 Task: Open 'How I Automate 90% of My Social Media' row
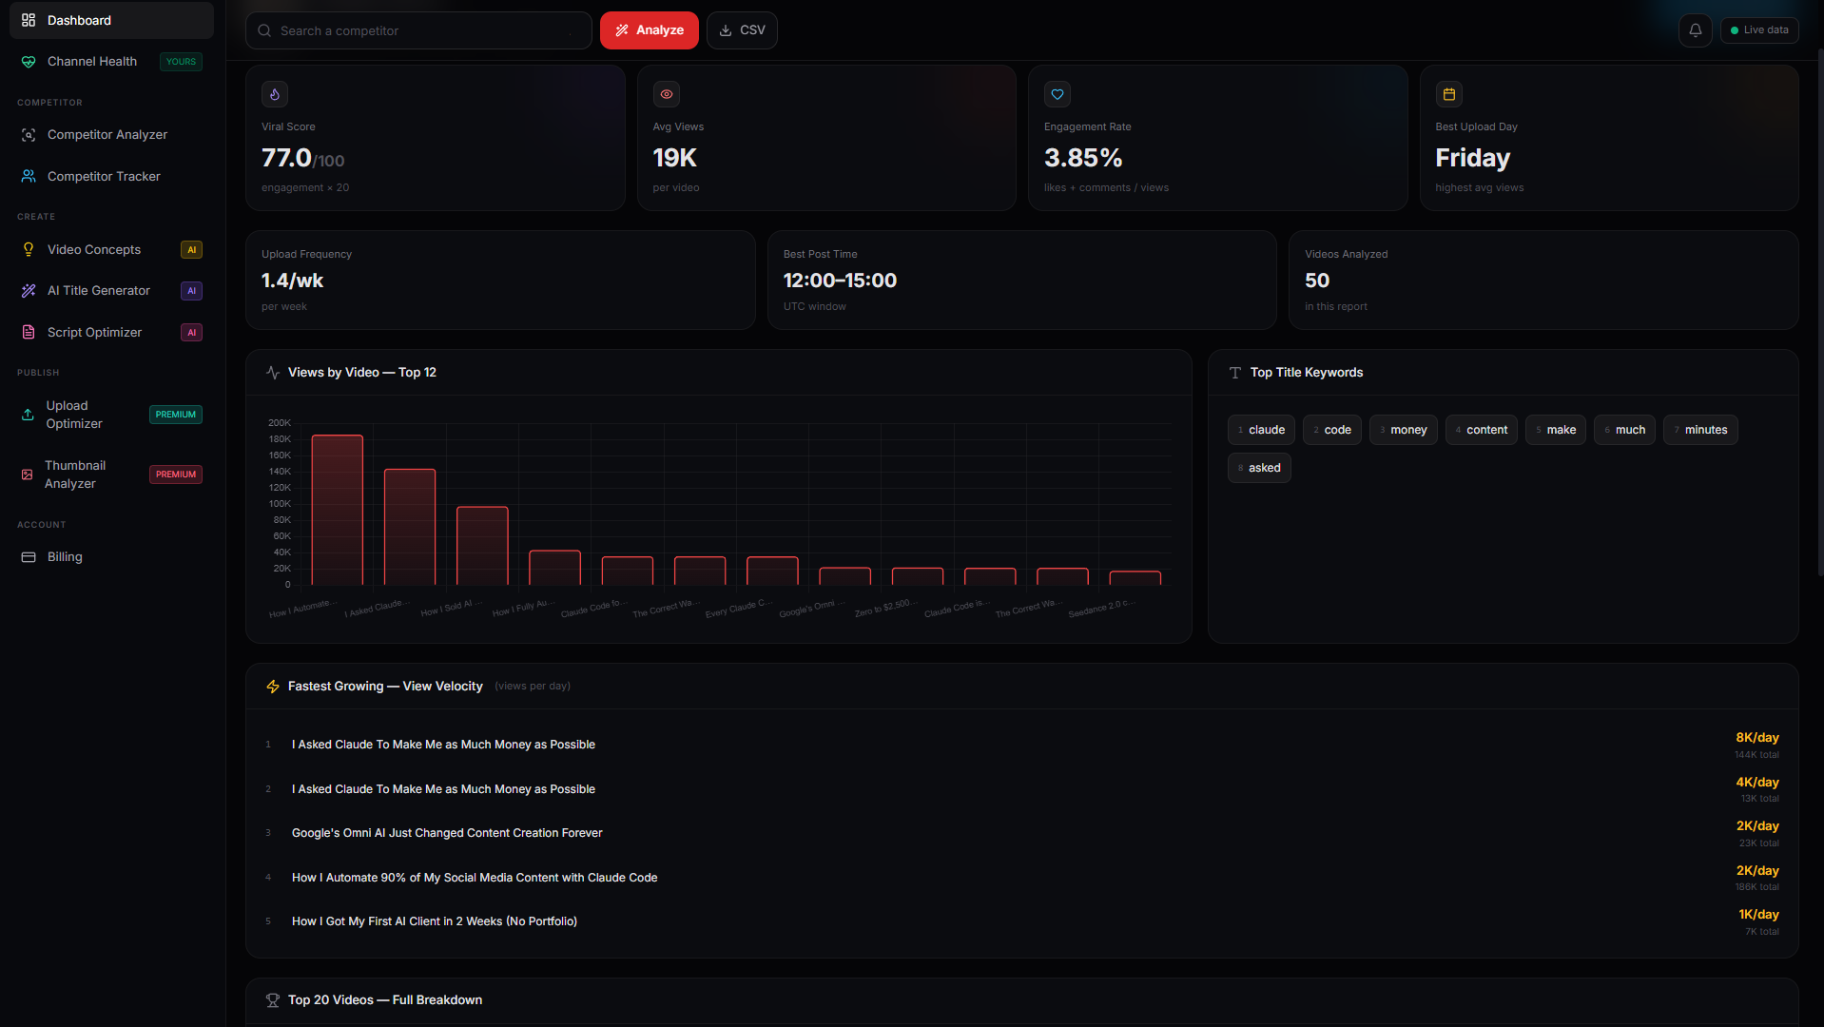click(1022, 878)
